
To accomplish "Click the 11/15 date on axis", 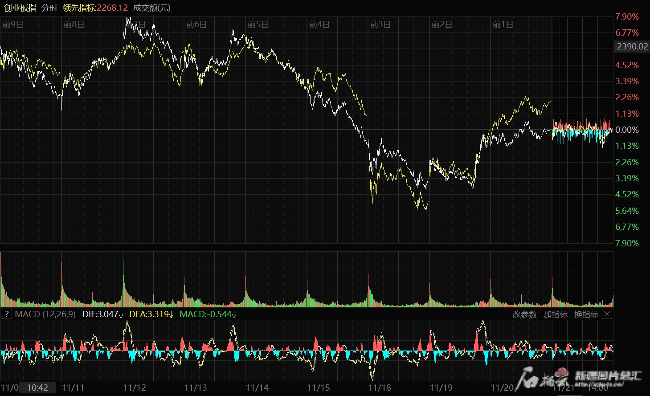I will (x=319, y=388).
